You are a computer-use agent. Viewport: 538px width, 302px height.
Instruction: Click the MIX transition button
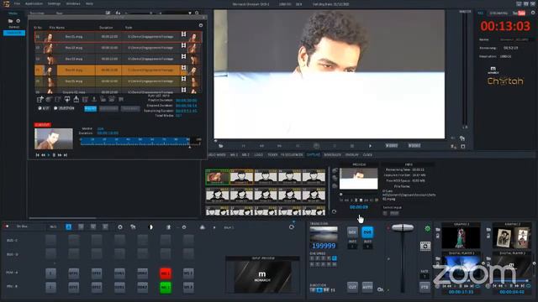tap(352, 232)
